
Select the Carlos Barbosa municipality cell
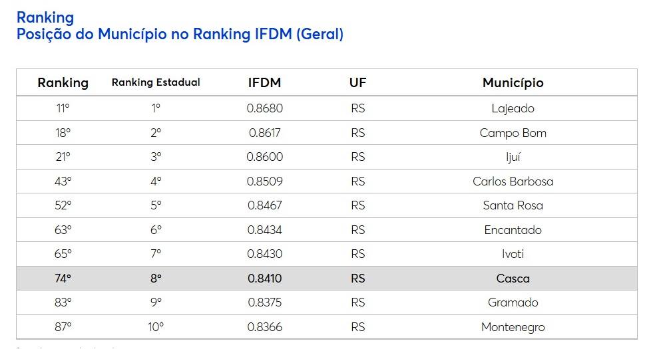click(x=513, y=181)
